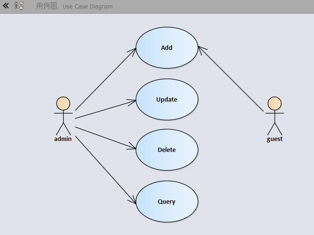
Task: Click the 'admin' actor name label
Action: pos(63,139)
